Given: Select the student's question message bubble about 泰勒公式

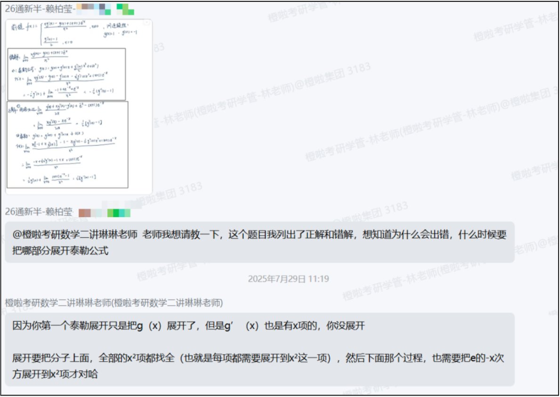Looking at the screenshot, I should 260,243.
